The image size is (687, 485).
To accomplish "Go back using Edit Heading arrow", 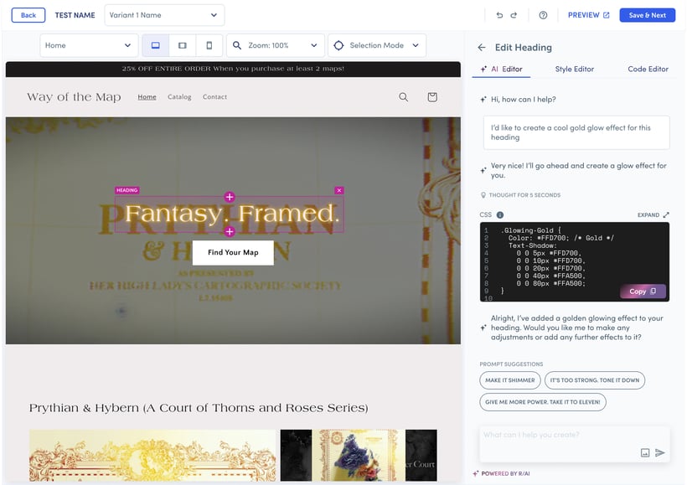I will pyautogui.click(x=482, y=47).
